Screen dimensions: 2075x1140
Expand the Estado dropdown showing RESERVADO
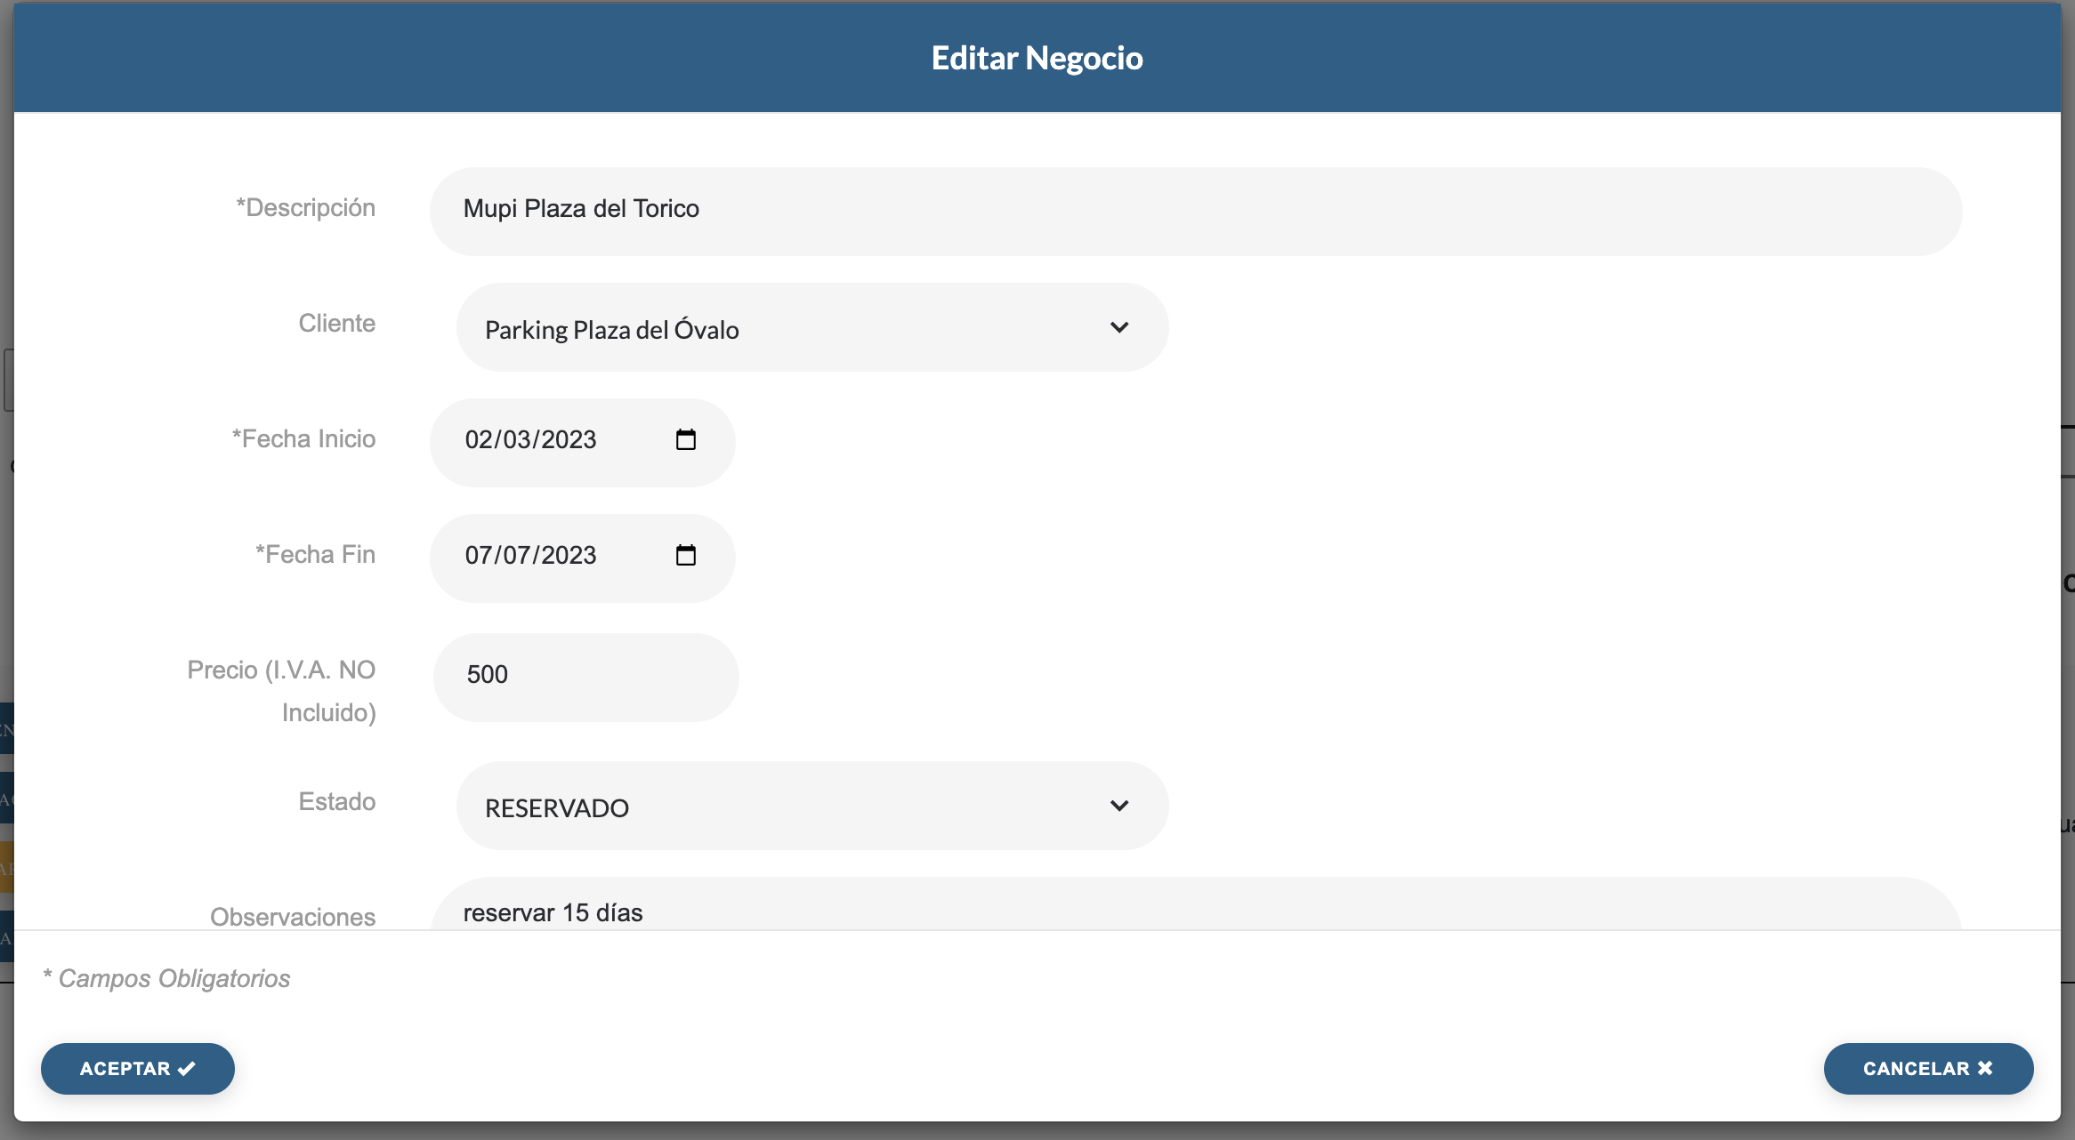(811, 806)
